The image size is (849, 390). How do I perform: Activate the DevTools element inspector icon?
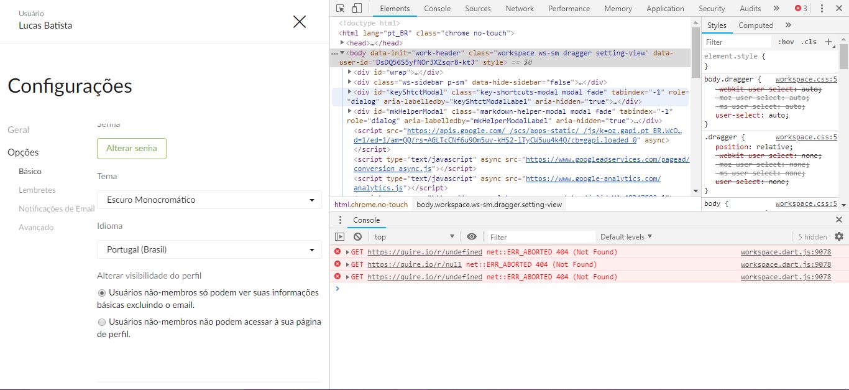tap(341, 9)
